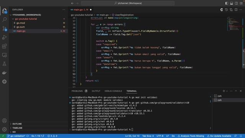The width and height of the screenshot is (245, 138).
Task: Open the Explorer views and more actions menu
Action: click(64, 10)
